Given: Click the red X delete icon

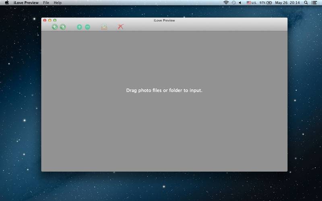Looking at the screenshot, I should click(x=120, y=27).
